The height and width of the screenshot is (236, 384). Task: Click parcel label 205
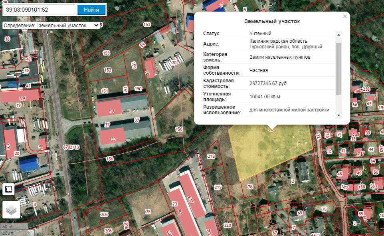pyautogui.click(x=104, y=214)
